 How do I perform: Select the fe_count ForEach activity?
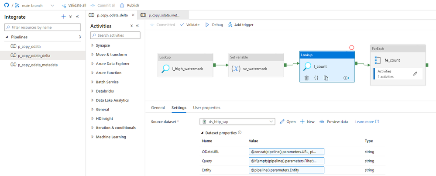398,65
